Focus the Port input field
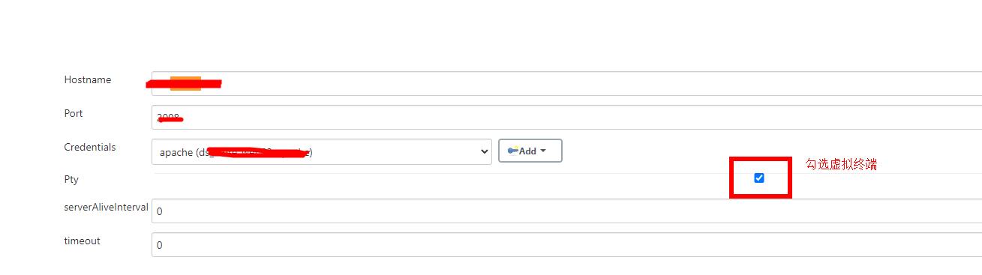This screenshot has height=275, width=982. click(x=566, y=117)
